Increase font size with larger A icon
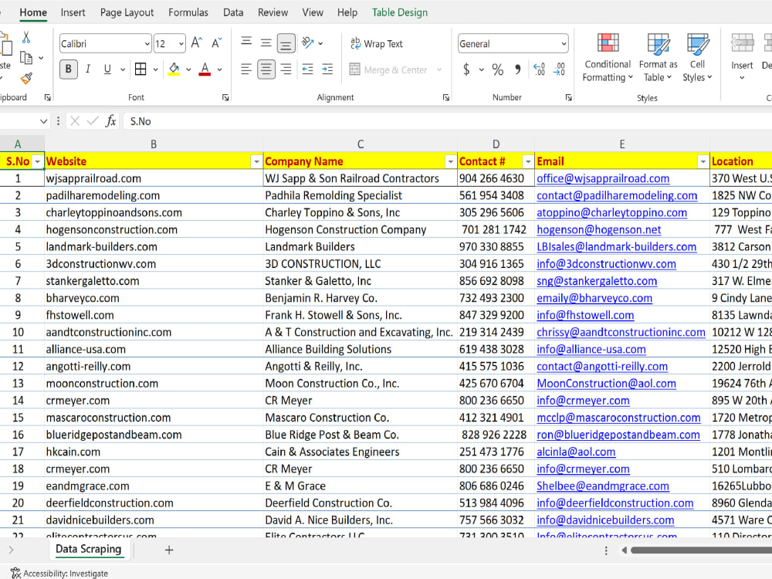This screenshot has height=579, width=772. pyautogui.click(x=196, y=43)
